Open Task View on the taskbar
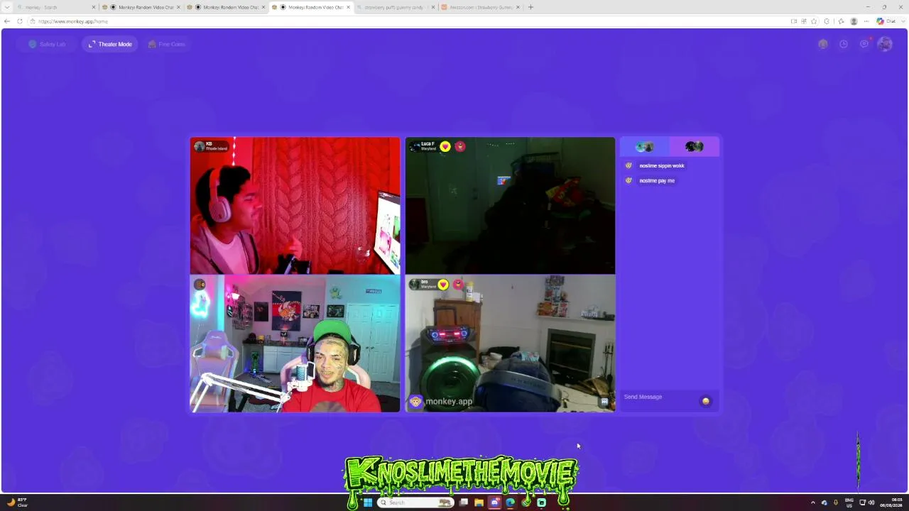The image size is (909, 511). pyautogui.click(x=464, y=502)
